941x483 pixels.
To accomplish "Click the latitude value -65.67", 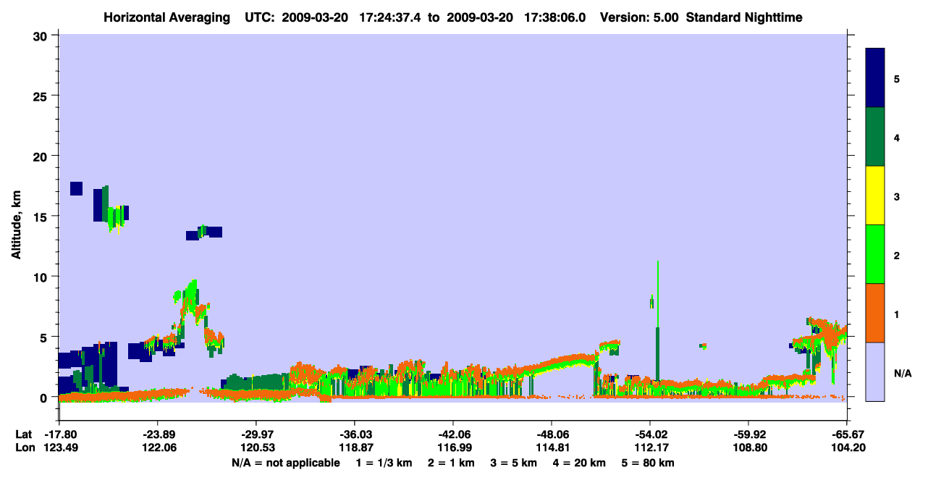I will [846, 435].
